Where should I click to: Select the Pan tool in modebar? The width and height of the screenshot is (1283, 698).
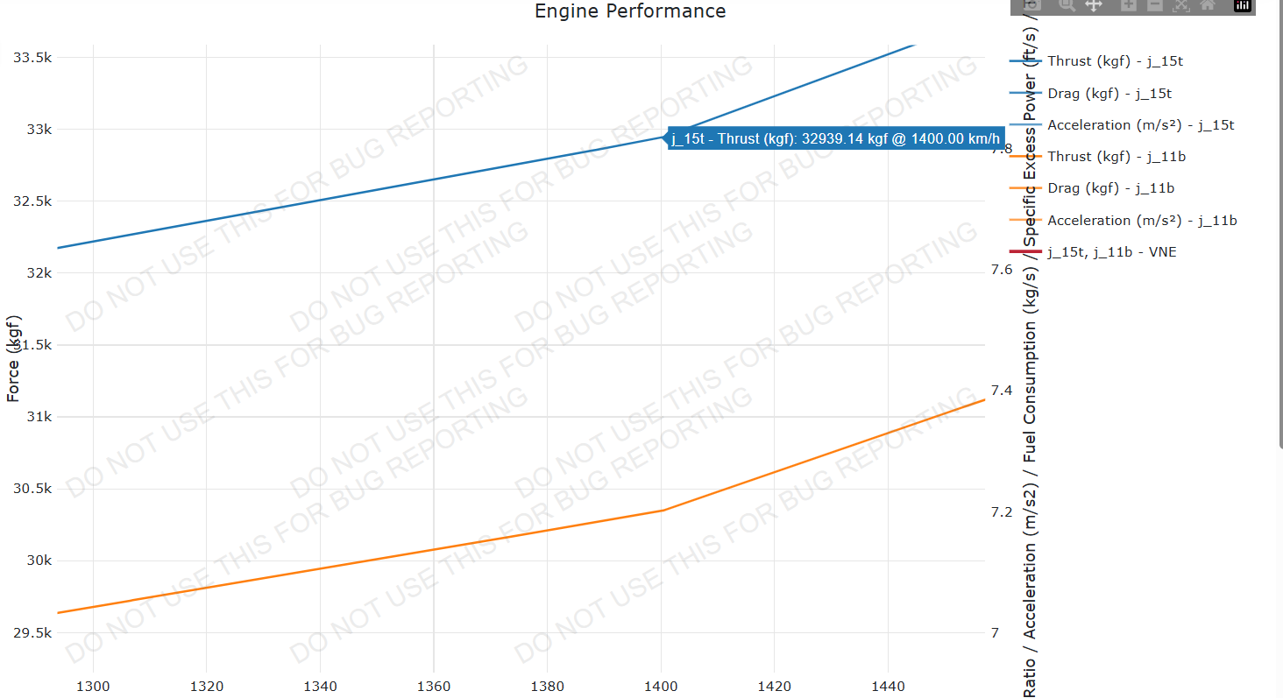point(1094,4)
